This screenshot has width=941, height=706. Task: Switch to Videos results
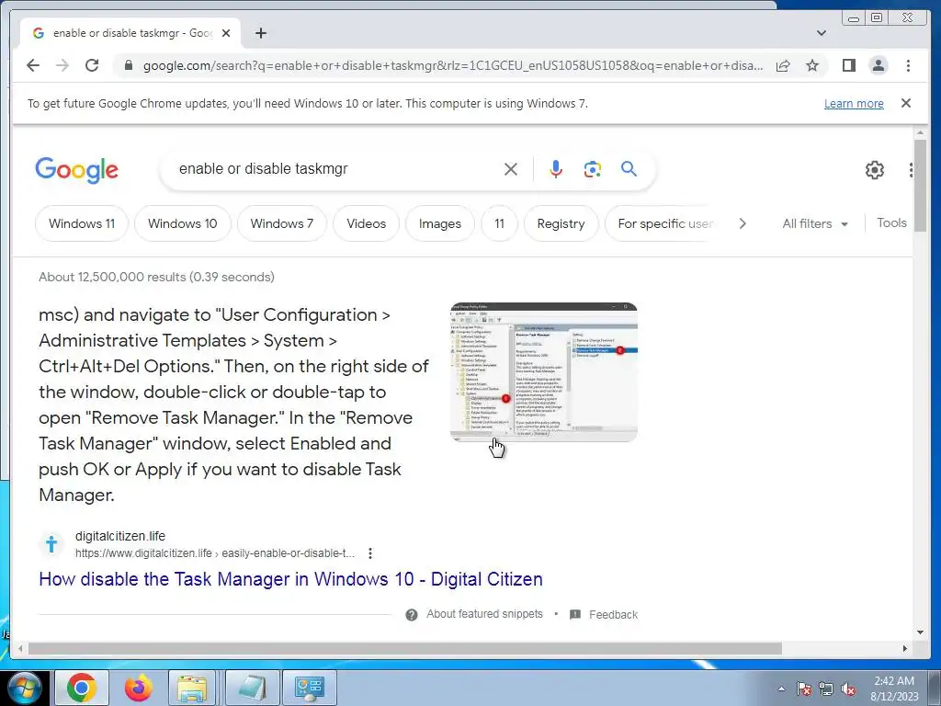tap(366, 223)
